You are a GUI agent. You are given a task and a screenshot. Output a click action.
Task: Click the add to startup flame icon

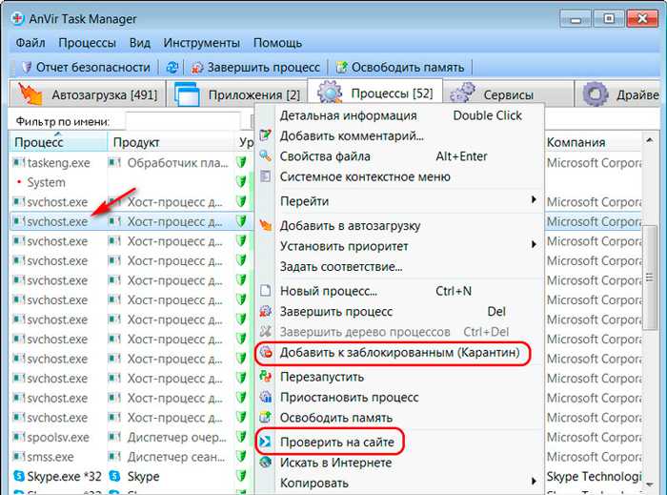coord(266,225)
